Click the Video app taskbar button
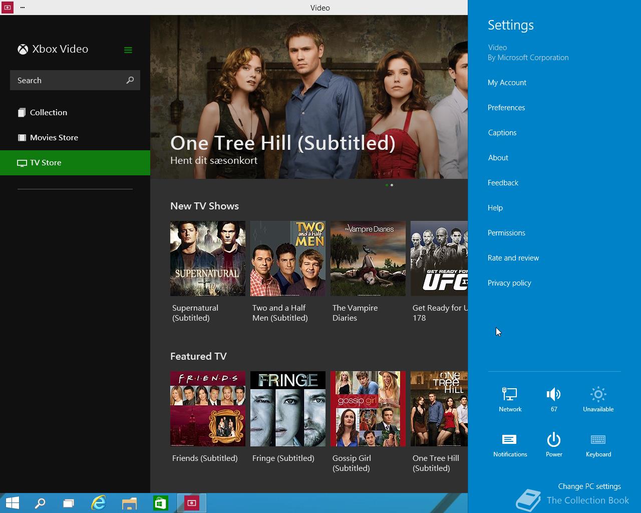The height and width of the screenshot is (513, 641). pyautogui.click(x=191, y=503)
